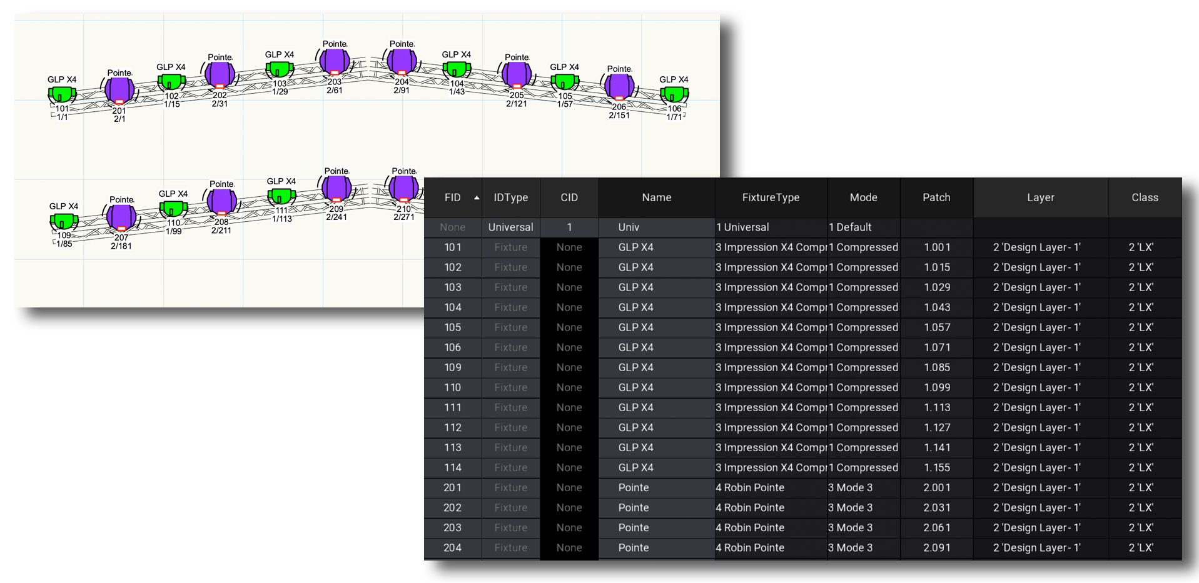The image size is (1199, 583).
Task: Select the FixtureType cell in row 103
Action: pos(771,287)
